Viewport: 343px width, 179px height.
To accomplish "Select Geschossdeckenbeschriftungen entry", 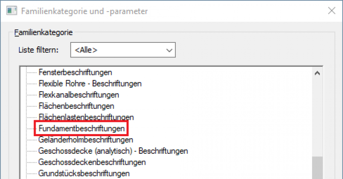I will point(92,162).
